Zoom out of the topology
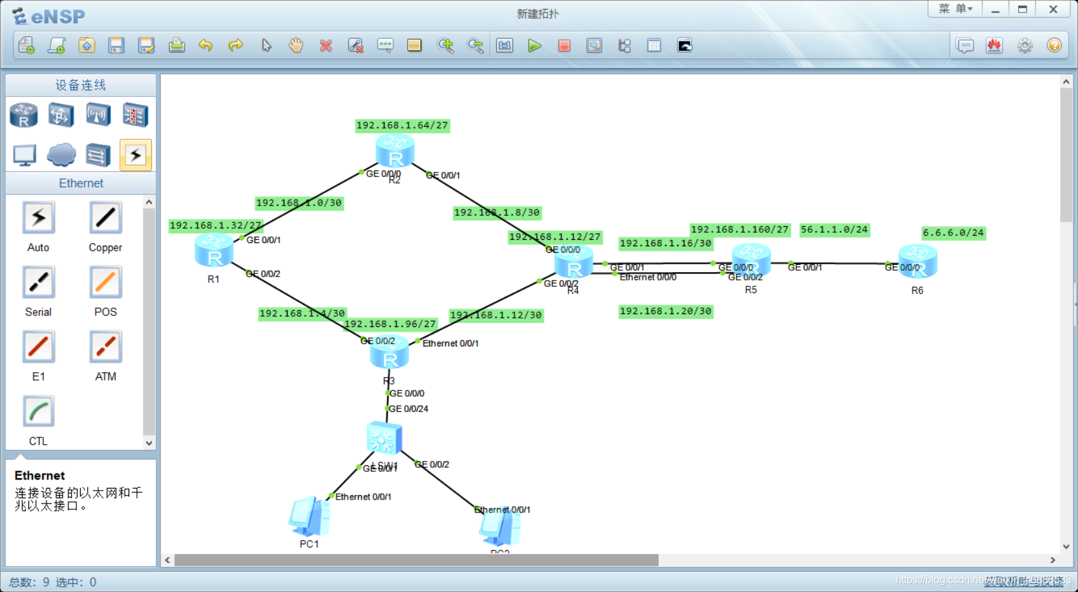Viewport: 1078px width, 592px height. click(475, 45)
